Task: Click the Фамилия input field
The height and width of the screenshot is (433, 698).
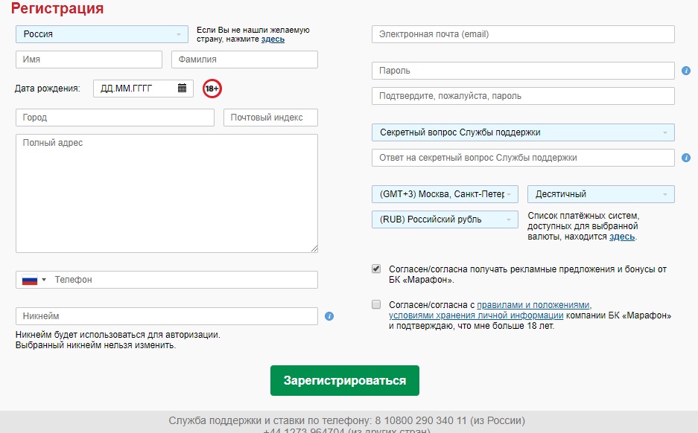Action: pos(244,60)
